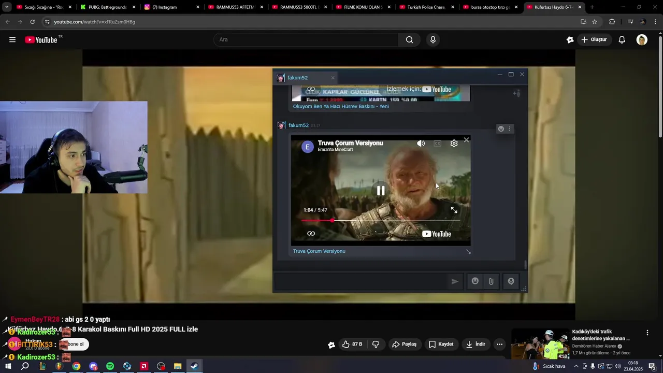The height and width of the screenshot is (373, 663).
Task: Open embedded video settings gear
Action: [454, 144]
